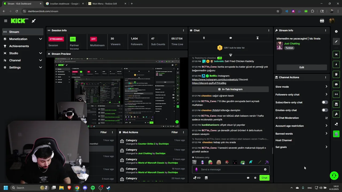This screenshot has width=342, height=192.
Task: Open Slow mode options chevron
Action: [326, 87]
